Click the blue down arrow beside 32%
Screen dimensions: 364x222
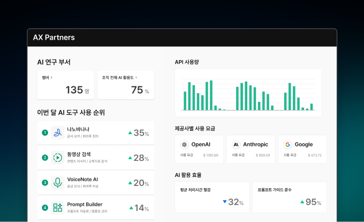coord(224,202)
